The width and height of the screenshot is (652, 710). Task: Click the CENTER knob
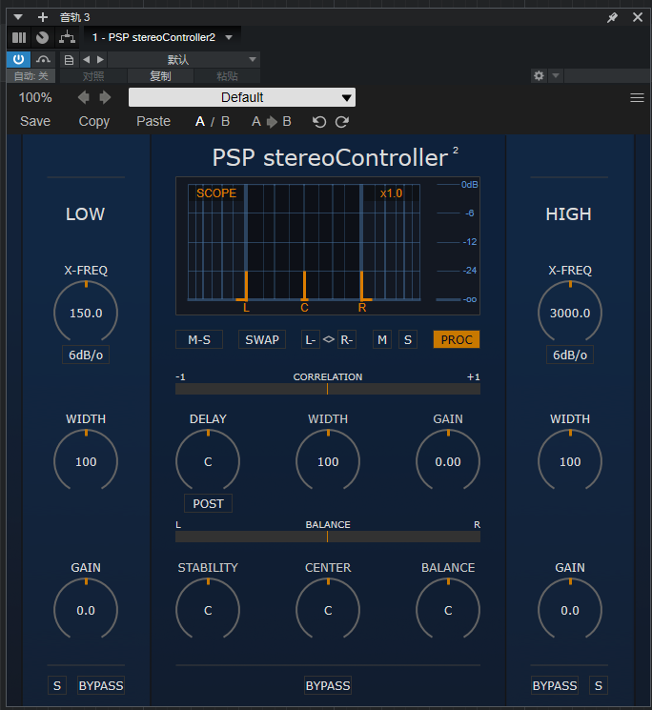point(328,610)
